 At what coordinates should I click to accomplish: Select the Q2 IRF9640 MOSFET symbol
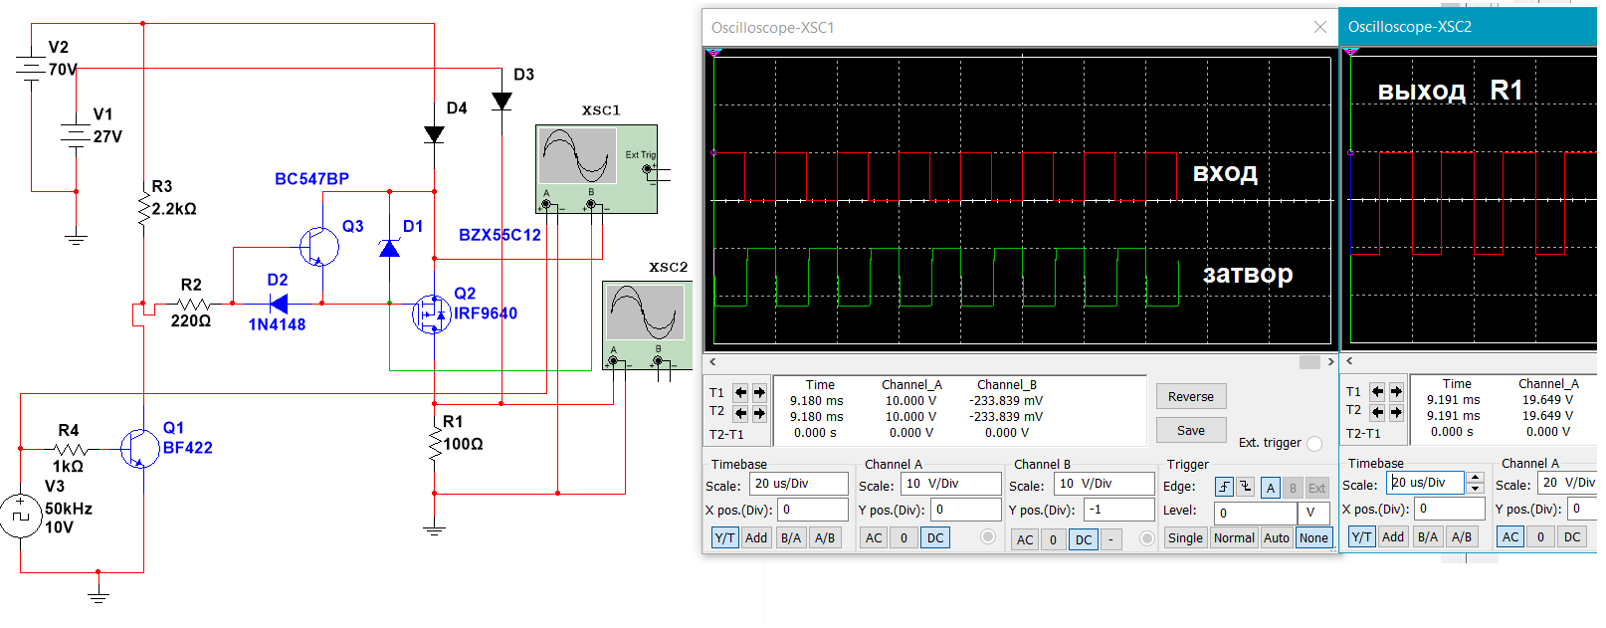[x=432, y=314]
